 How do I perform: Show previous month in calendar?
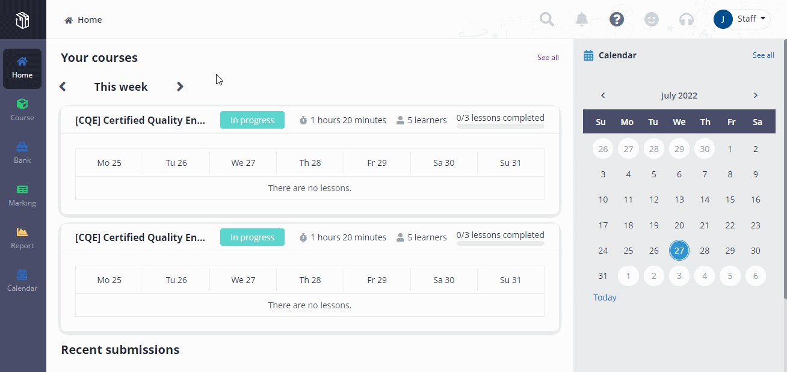click(603, 96)
